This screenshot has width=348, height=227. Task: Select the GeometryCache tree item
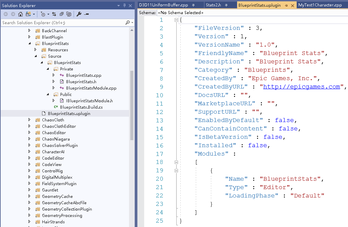click(57, 196)
